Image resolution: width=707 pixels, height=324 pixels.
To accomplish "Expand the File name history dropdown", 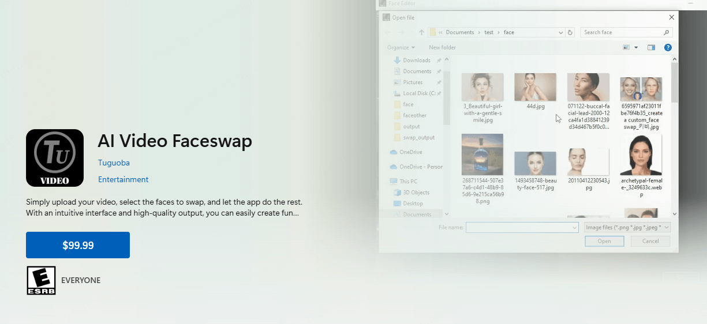I will pyautogui.click(x=574, y=228).
